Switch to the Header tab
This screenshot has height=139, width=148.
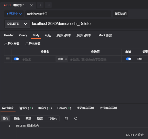pos(9,35)
